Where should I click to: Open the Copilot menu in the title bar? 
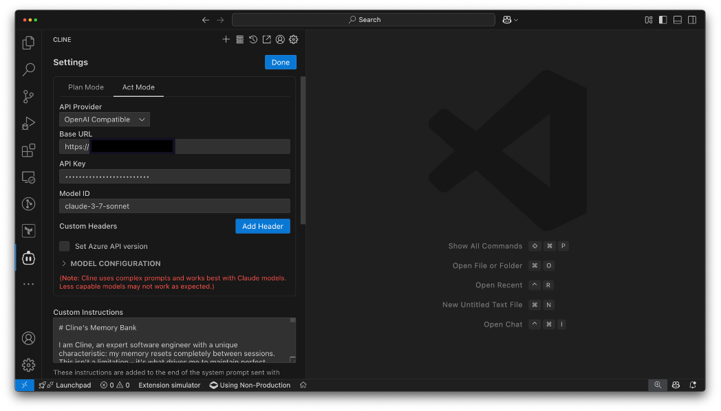509,19
